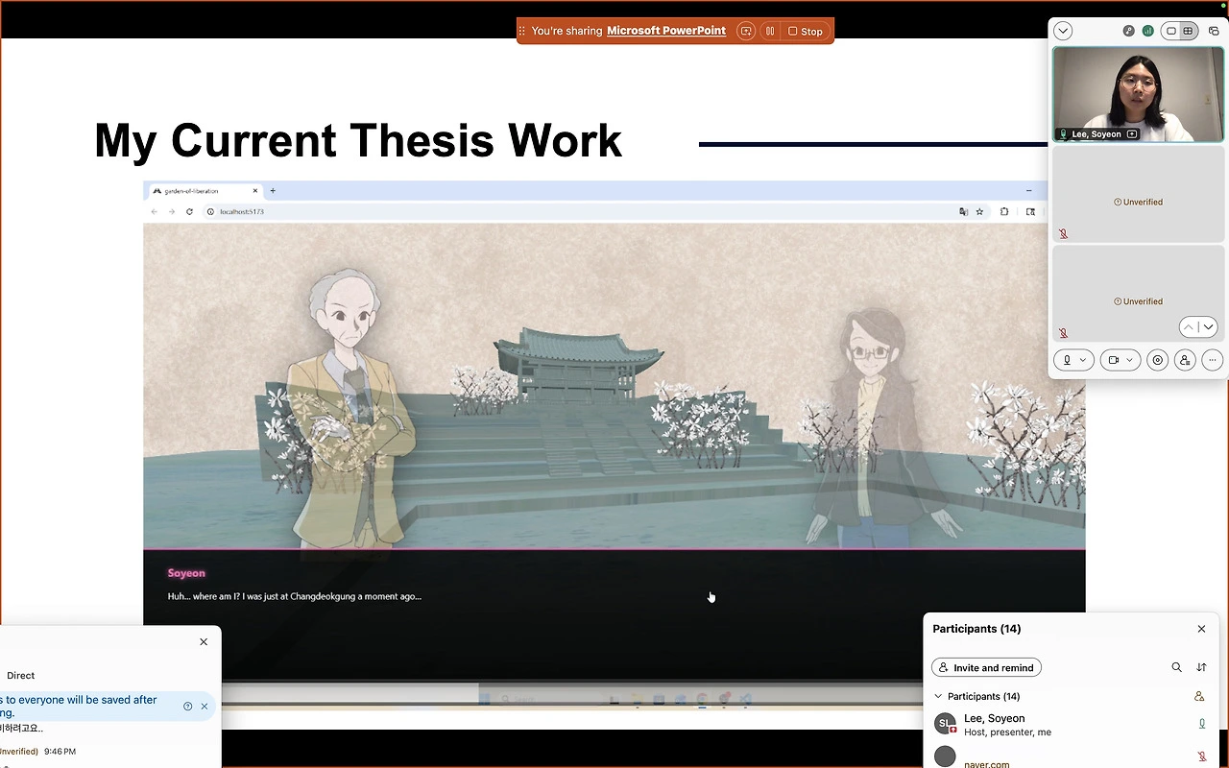This screenshot has height=768, width=1229.
Task: Select Lee, Soyeon in participants list
Action: [1071, 725]
